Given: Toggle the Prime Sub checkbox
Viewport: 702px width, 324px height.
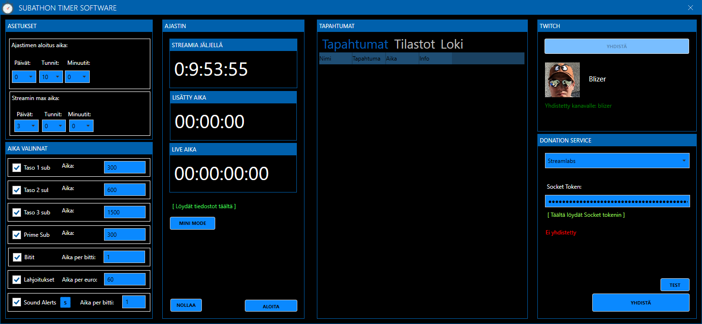Looking at the screenshot, I should (17, 235).
